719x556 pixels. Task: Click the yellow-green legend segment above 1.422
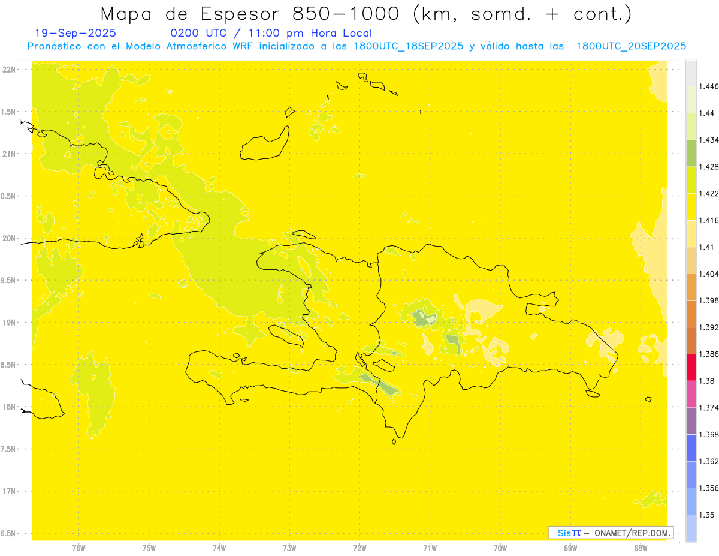(691, 180)
